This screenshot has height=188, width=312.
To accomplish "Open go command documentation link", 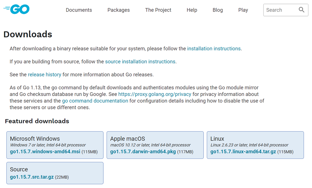I will tap(95, 101).
